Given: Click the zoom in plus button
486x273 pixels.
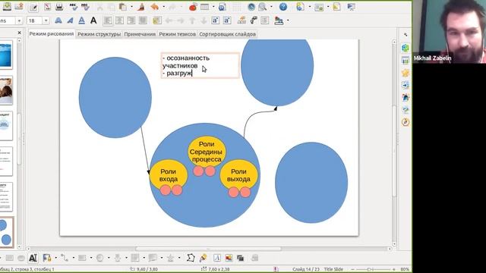Looking at the screenshot, I should pyautogui.click(x=393, y=269).
